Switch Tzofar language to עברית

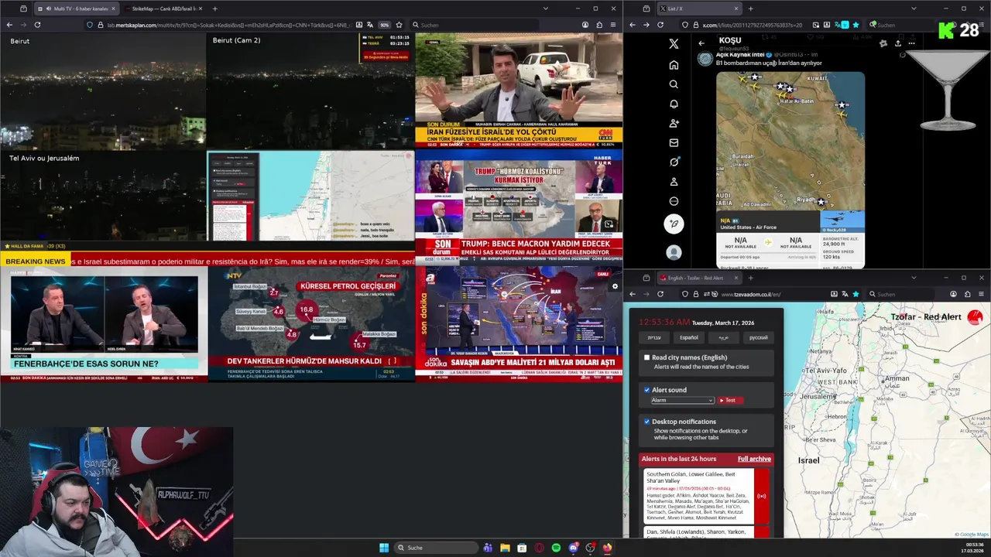pos(654,337)
